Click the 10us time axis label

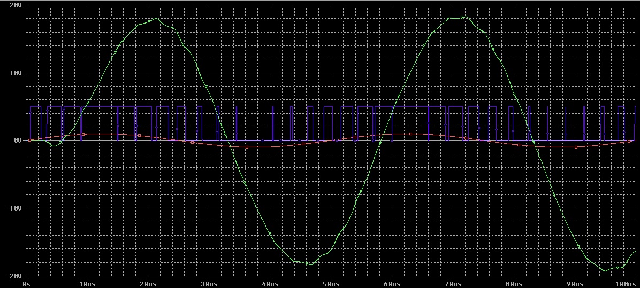tap(87, 283)
